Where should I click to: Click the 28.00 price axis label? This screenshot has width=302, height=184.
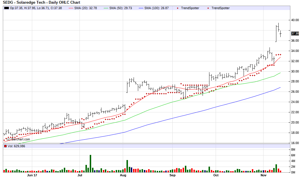tap(295, 81)
